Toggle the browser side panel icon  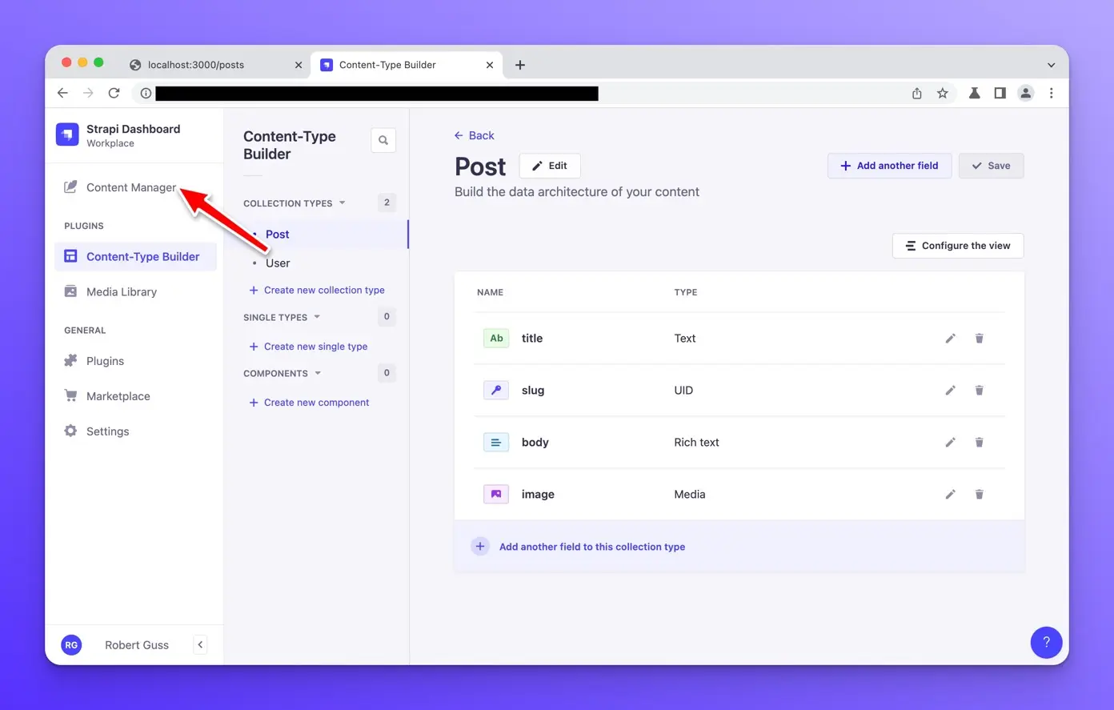pyautogui.click(x=1000, y=94)
